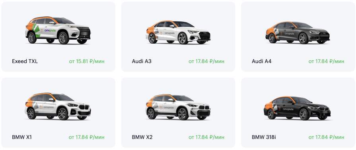
Task: Click the BMW X1 name text
Action: tap(22, 137)
